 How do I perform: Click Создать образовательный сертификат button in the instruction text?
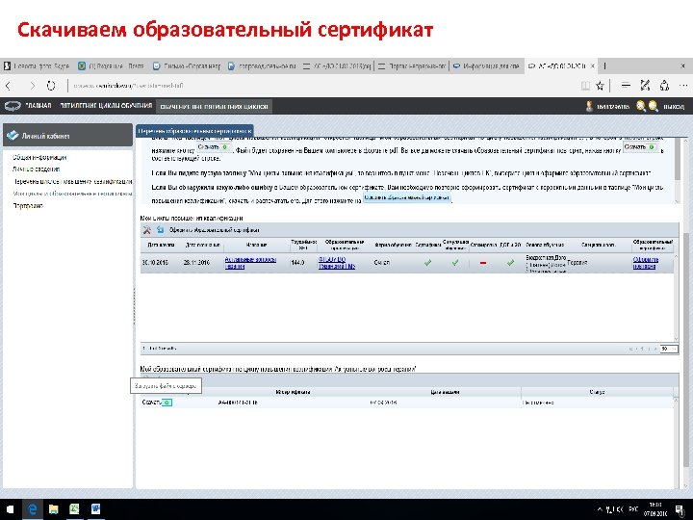[x=407, y=197]
